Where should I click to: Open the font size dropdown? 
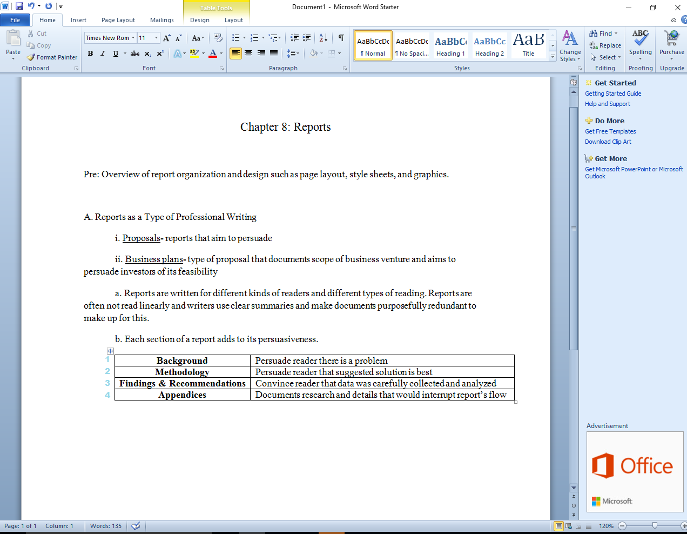click(x=156, y=38)
